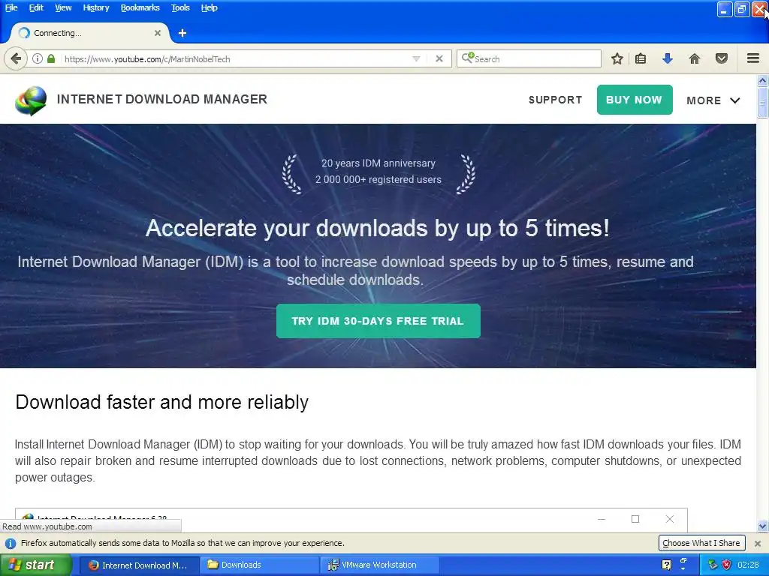Image resolution: width=769 pixels, height=576 pixels.
Task: Open the Help menu
Action: coord(209,7)
